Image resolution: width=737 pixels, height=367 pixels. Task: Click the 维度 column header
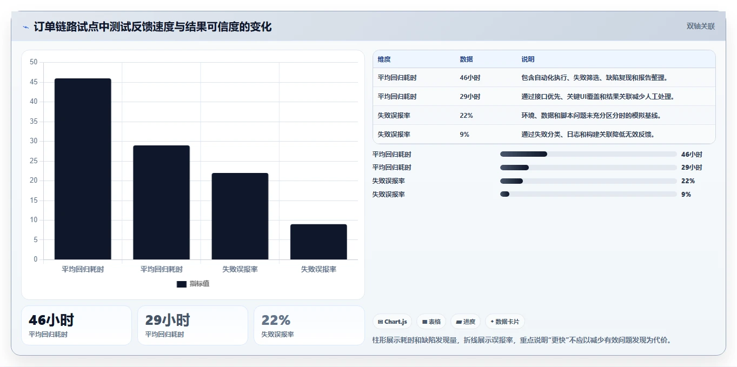[384, 59]
